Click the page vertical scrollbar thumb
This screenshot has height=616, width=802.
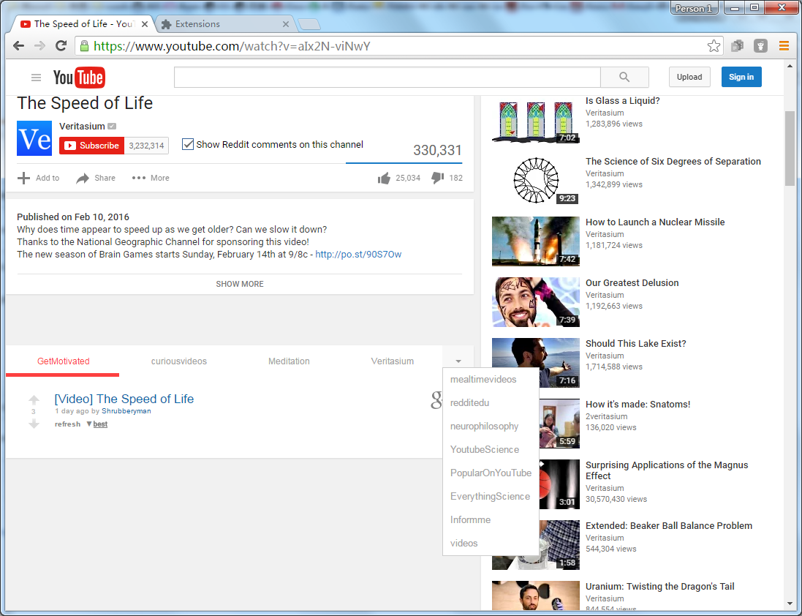[x=790, y=149]
